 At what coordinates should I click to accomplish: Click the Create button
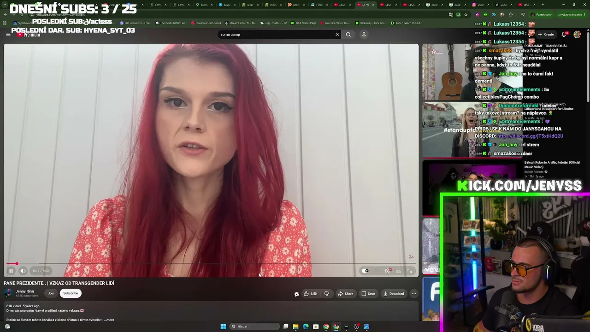tap(546, 34)
